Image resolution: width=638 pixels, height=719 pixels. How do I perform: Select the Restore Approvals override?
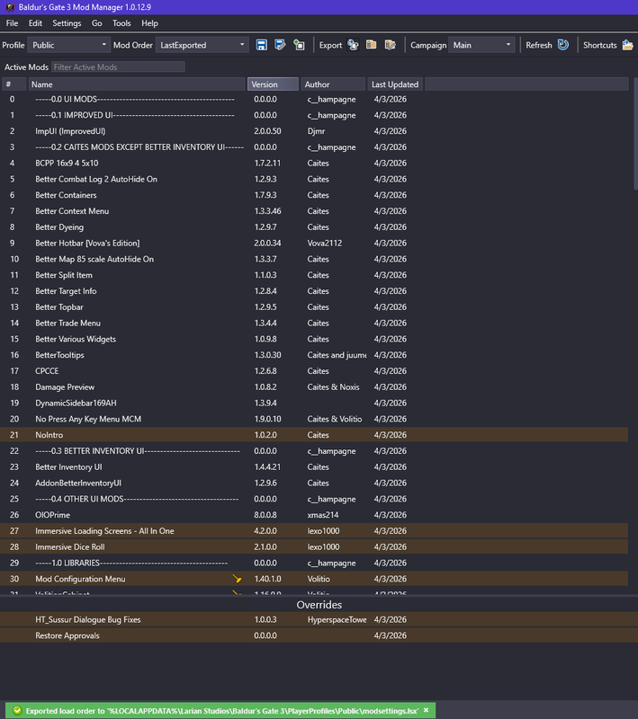[319, 635]
